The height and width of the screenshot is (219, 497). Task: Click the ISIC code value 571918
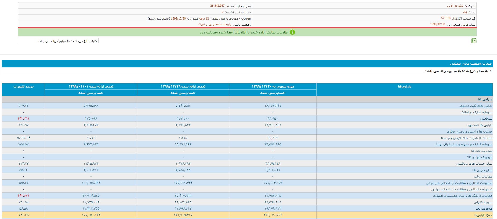446,18
